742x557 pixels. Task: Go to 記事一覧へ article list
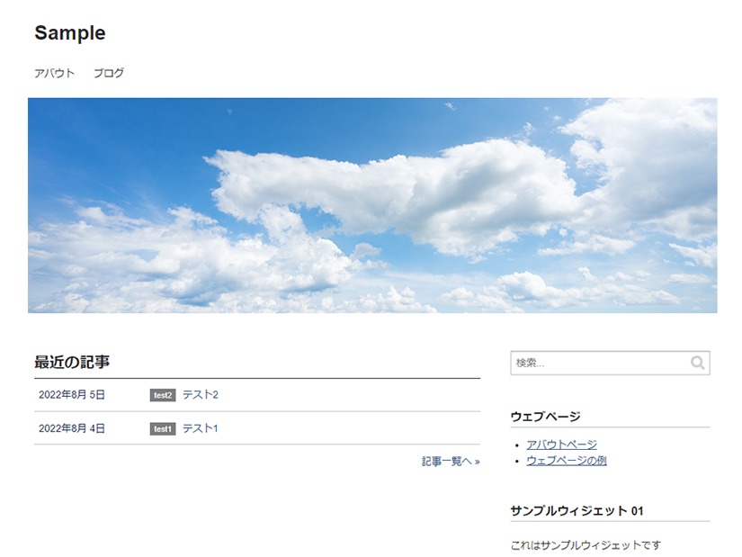pyautogui.click(x=451, y=462)
